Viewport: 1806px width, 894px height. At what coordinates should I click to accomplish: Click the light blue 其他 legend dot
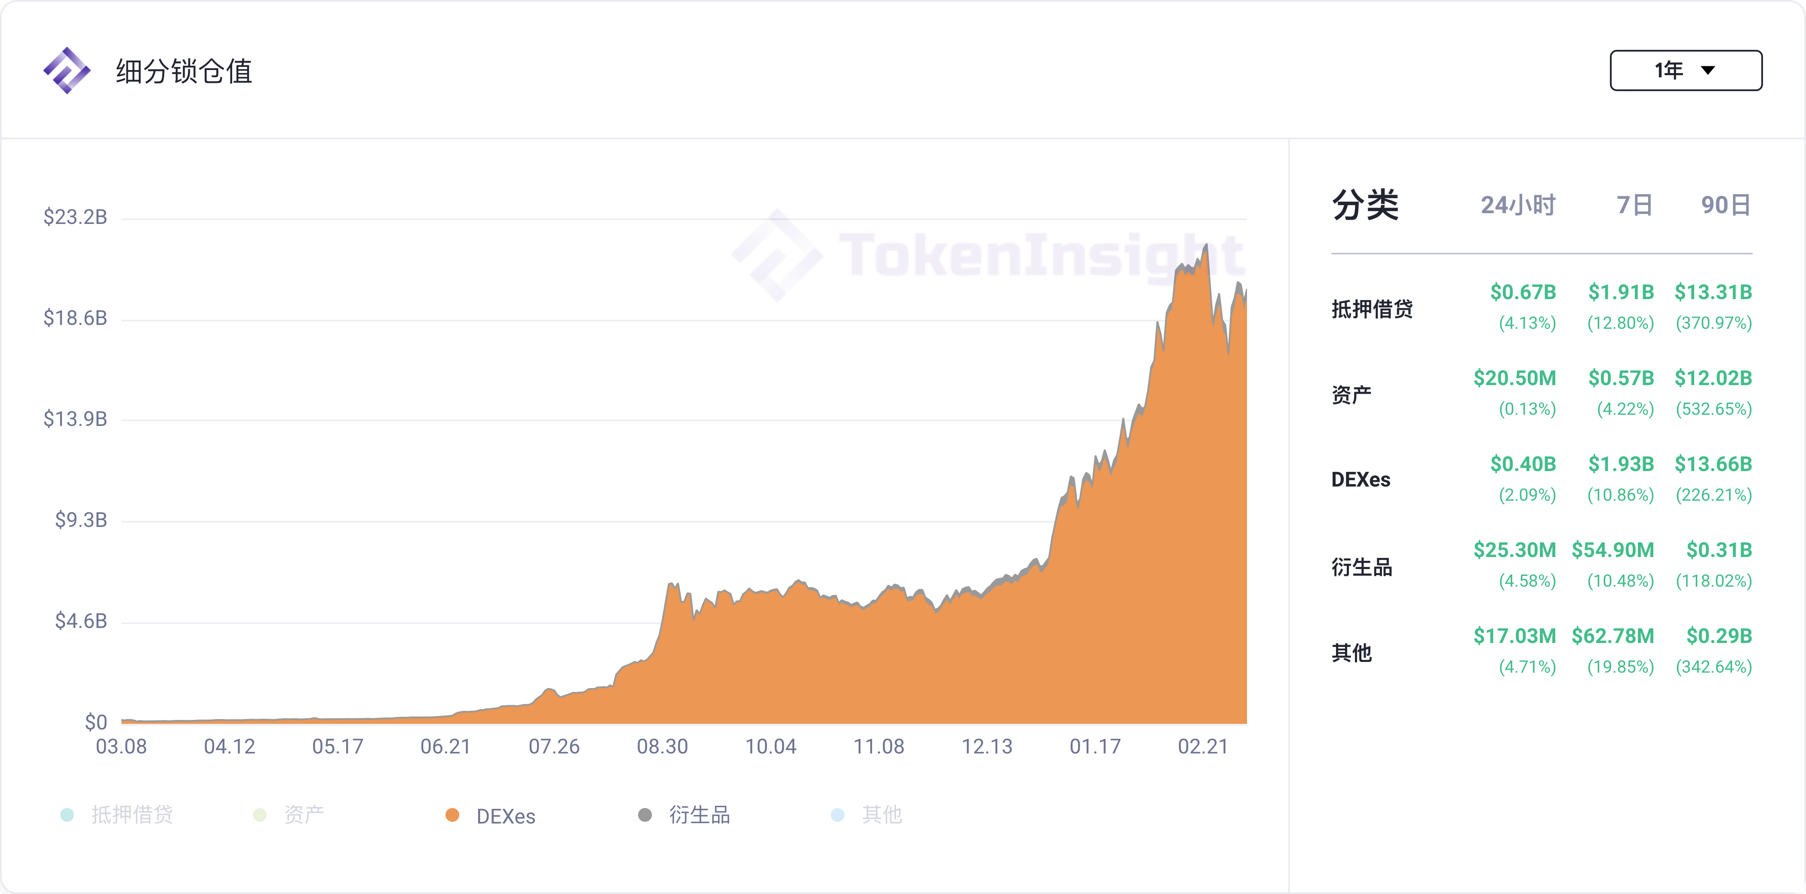(x=837, y=815)
